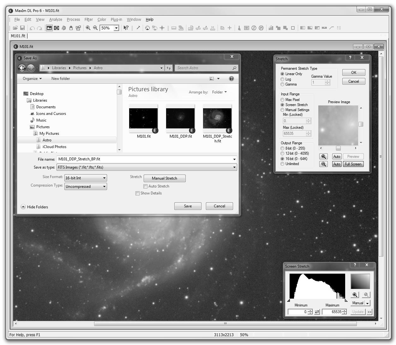Click OK in the Stretch dialog
Screen dimensions: 396x345
[x=354, y=73]
